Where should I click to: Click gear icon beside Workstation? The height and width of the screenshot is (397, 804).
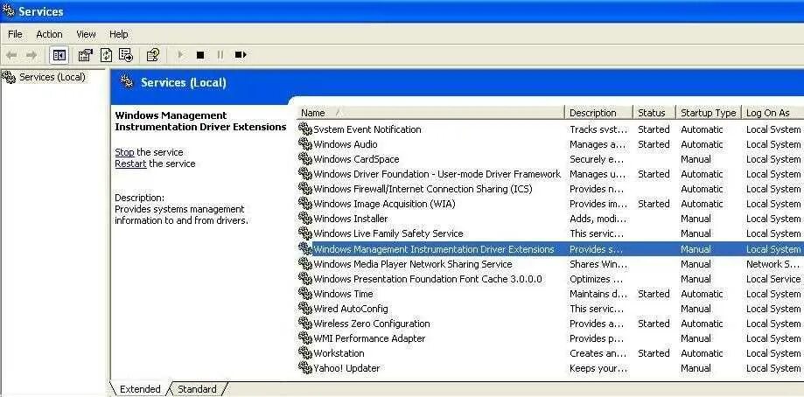click(305, 353)
